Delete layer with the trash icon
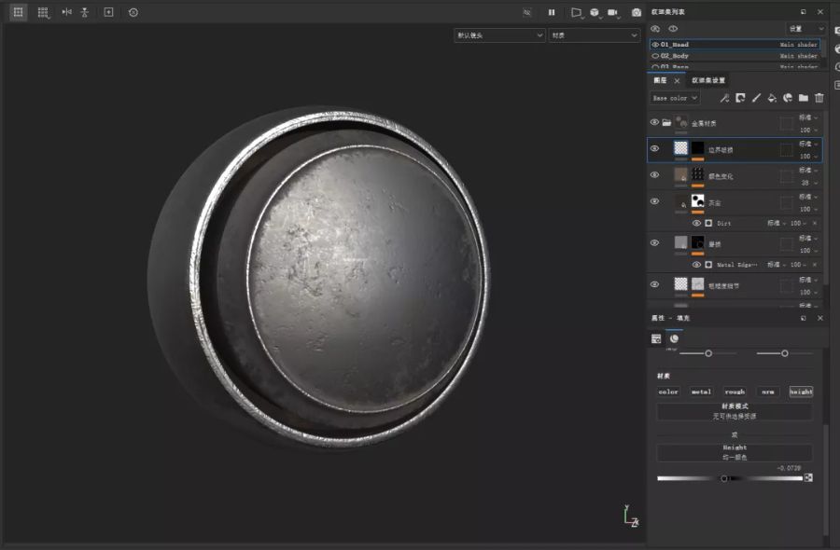This screenshot has width=840, height=550. click(x=819, y=98)
